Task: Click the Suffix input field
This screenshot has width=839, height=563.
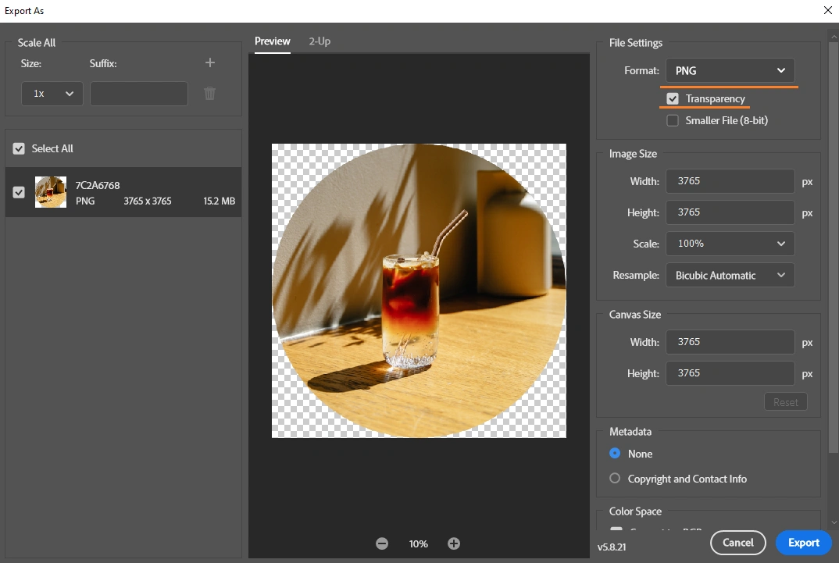Action: pyautogui.click(x=139, y=93)
